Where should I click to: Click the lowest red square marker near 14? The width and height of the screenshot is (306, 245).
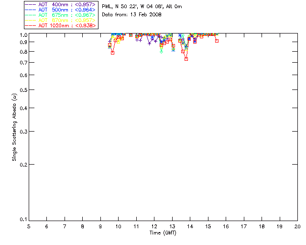point(186,59)
